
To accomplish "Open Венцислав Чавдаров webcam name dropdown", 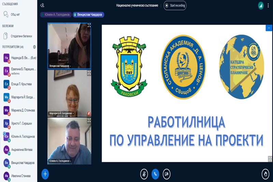I will coord(60,66).
